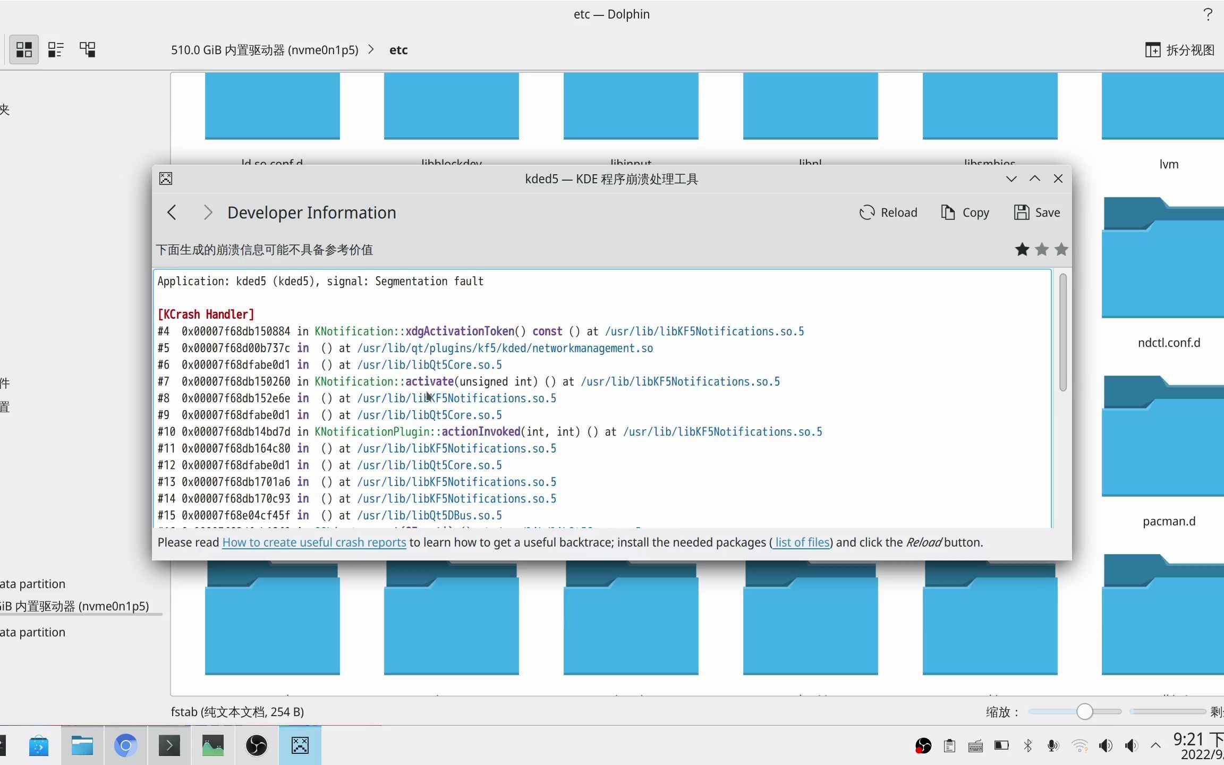
Task: Navigate to 510.0 GiB drive root
Action: point(264,49)
